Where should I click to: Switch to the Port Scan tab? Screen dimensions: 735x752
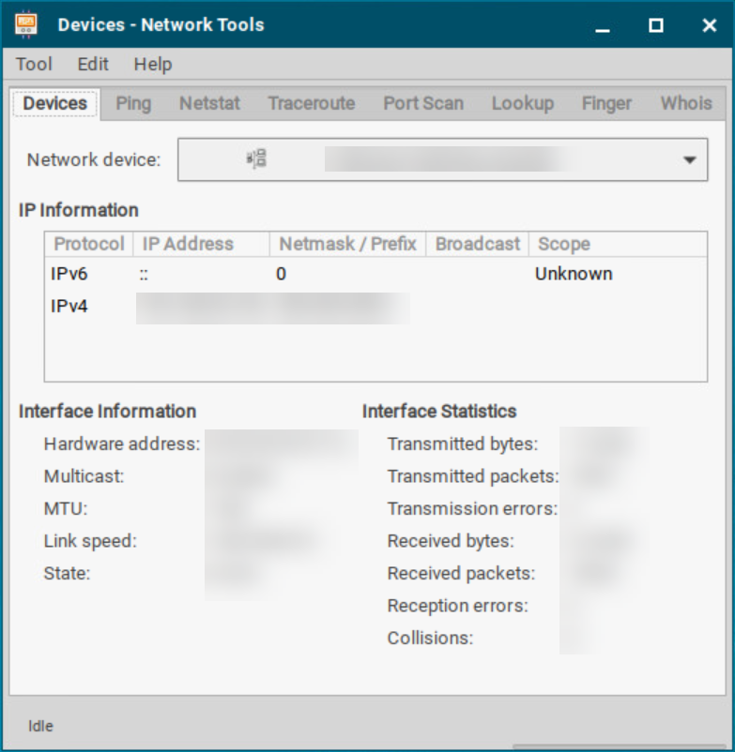pos(422,103)
